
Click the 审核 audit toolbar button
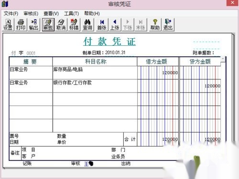tap(48, 25)
